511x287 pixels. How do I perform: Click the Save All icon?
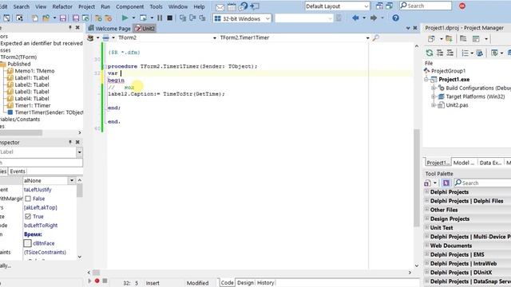pyautogui.click(x=76, y=18)
